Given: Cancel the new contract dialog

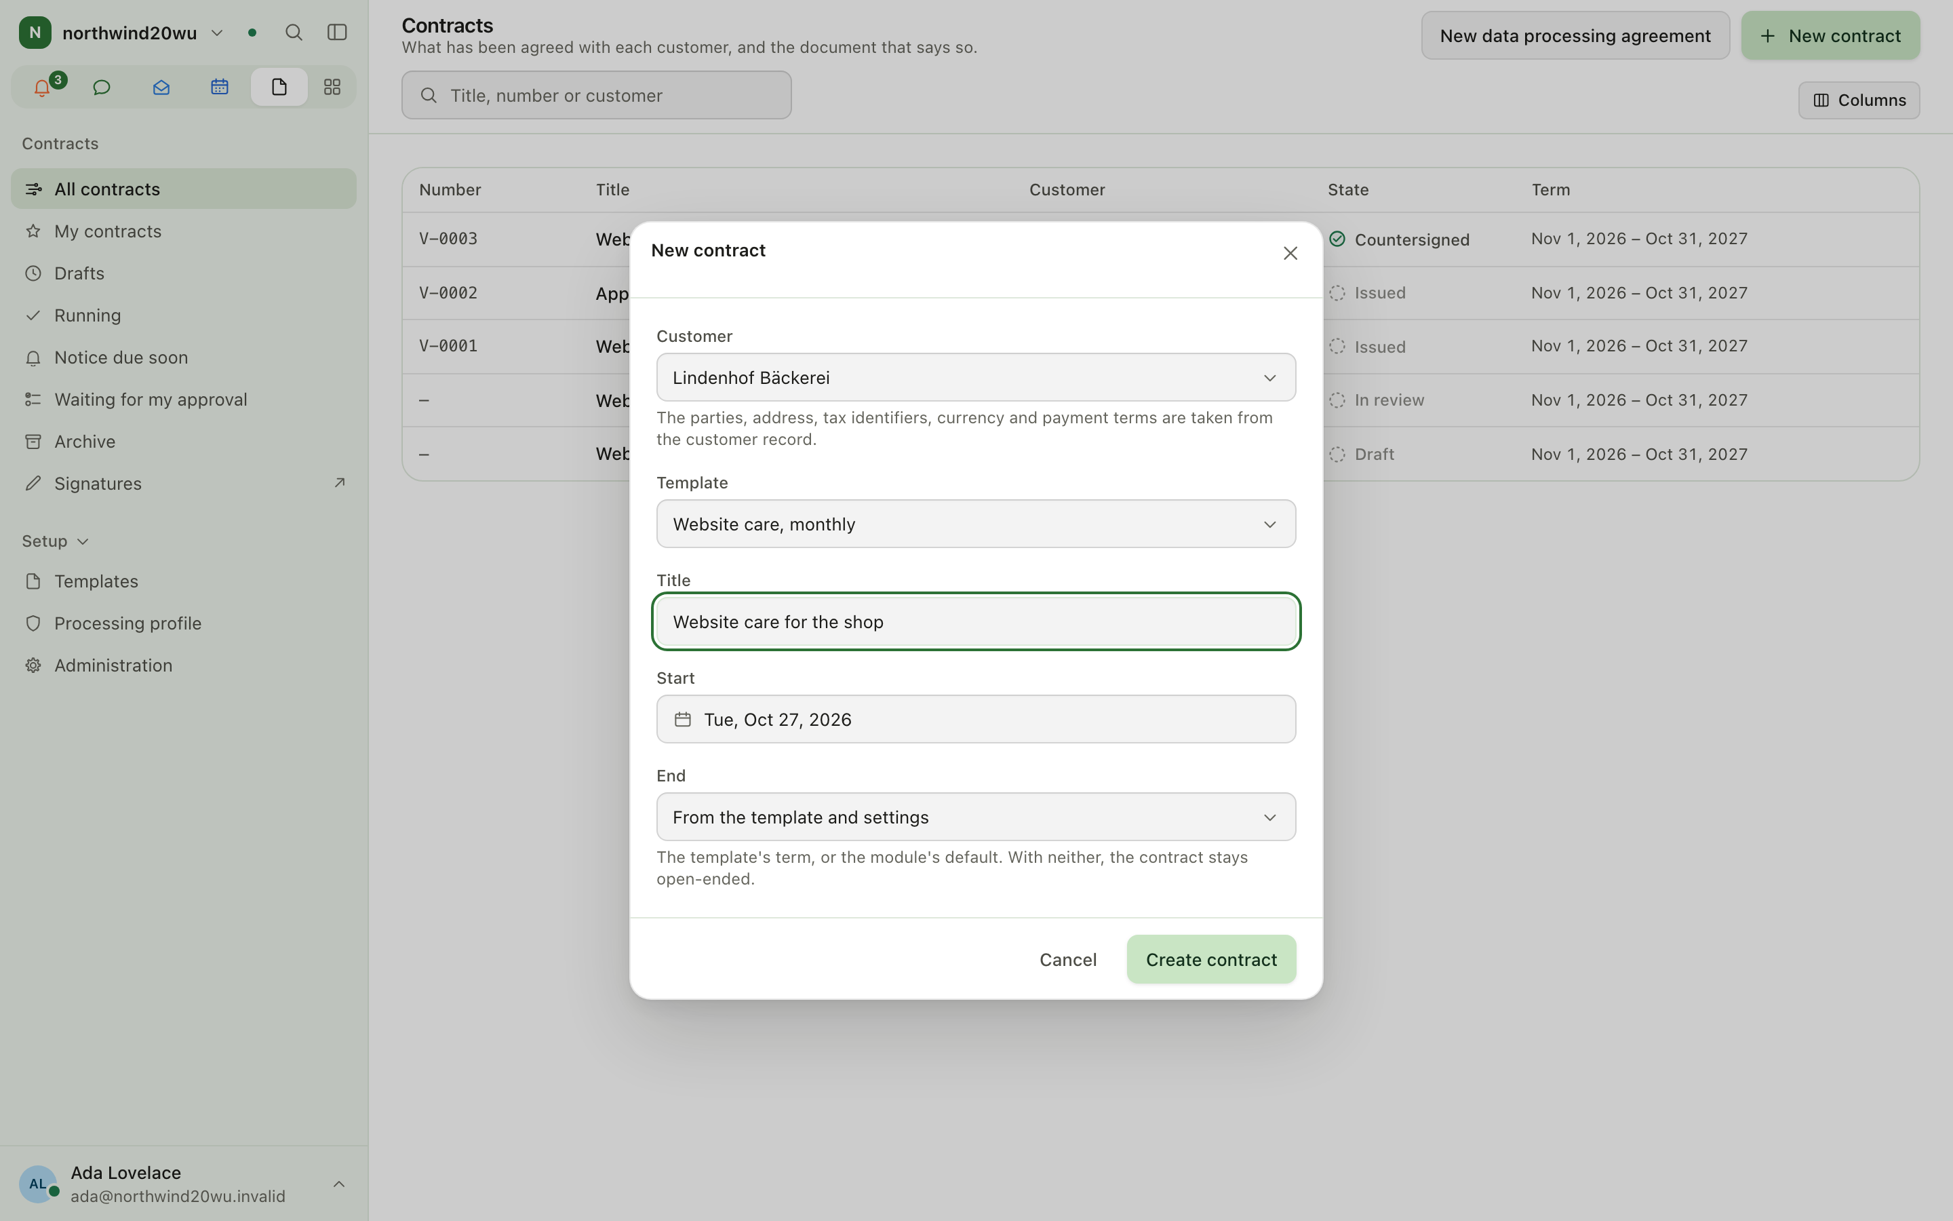Looking at the screenshot, I should coord(1067,959).
